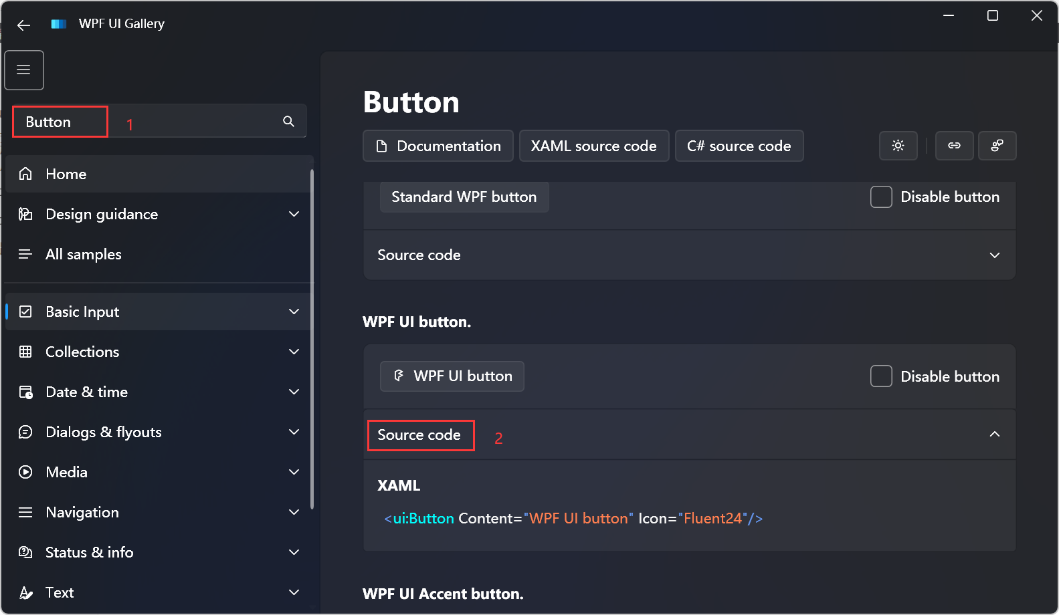1059x615 pixels.
Task: Click the copy link icon button
Action: (x=954, y=146)
